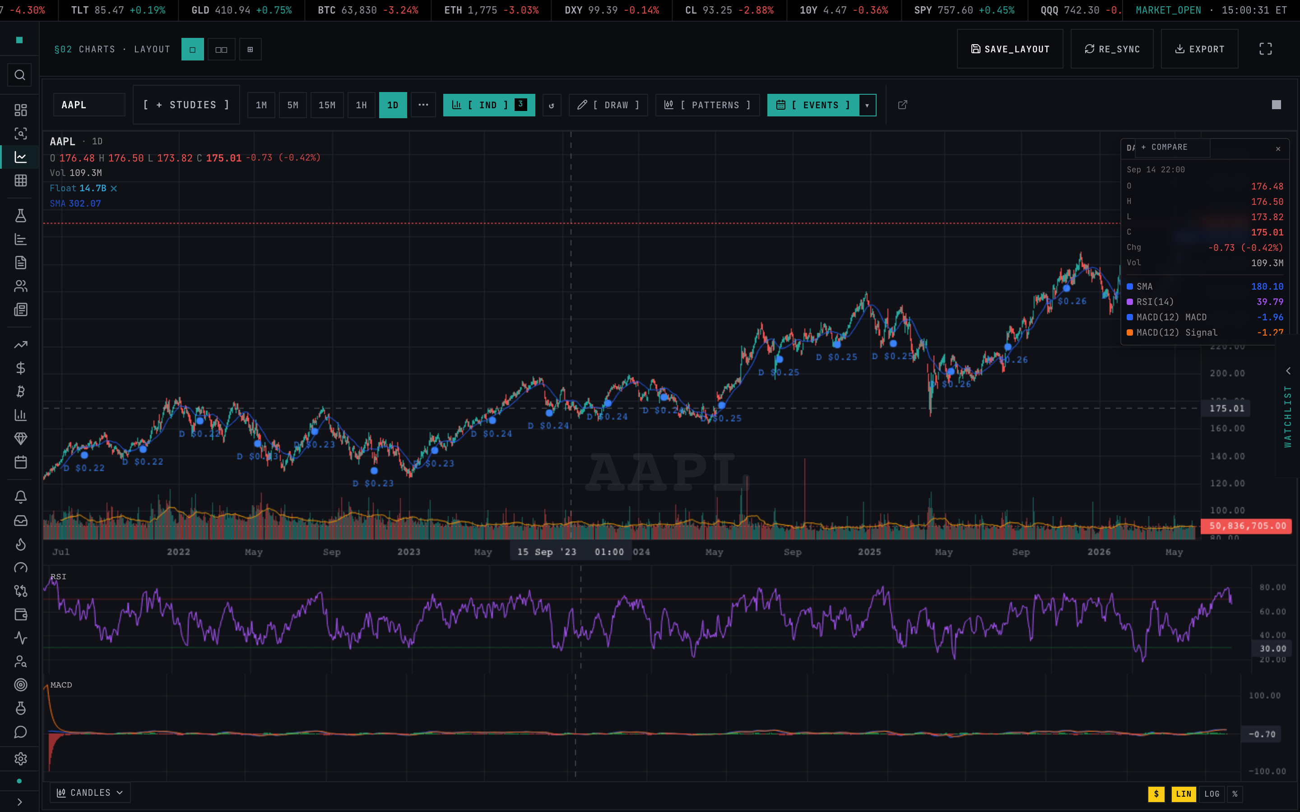Switch price scale to LOG
Image resolution: width=1300 pixels, height=812 pixels.
[1212, 794]
